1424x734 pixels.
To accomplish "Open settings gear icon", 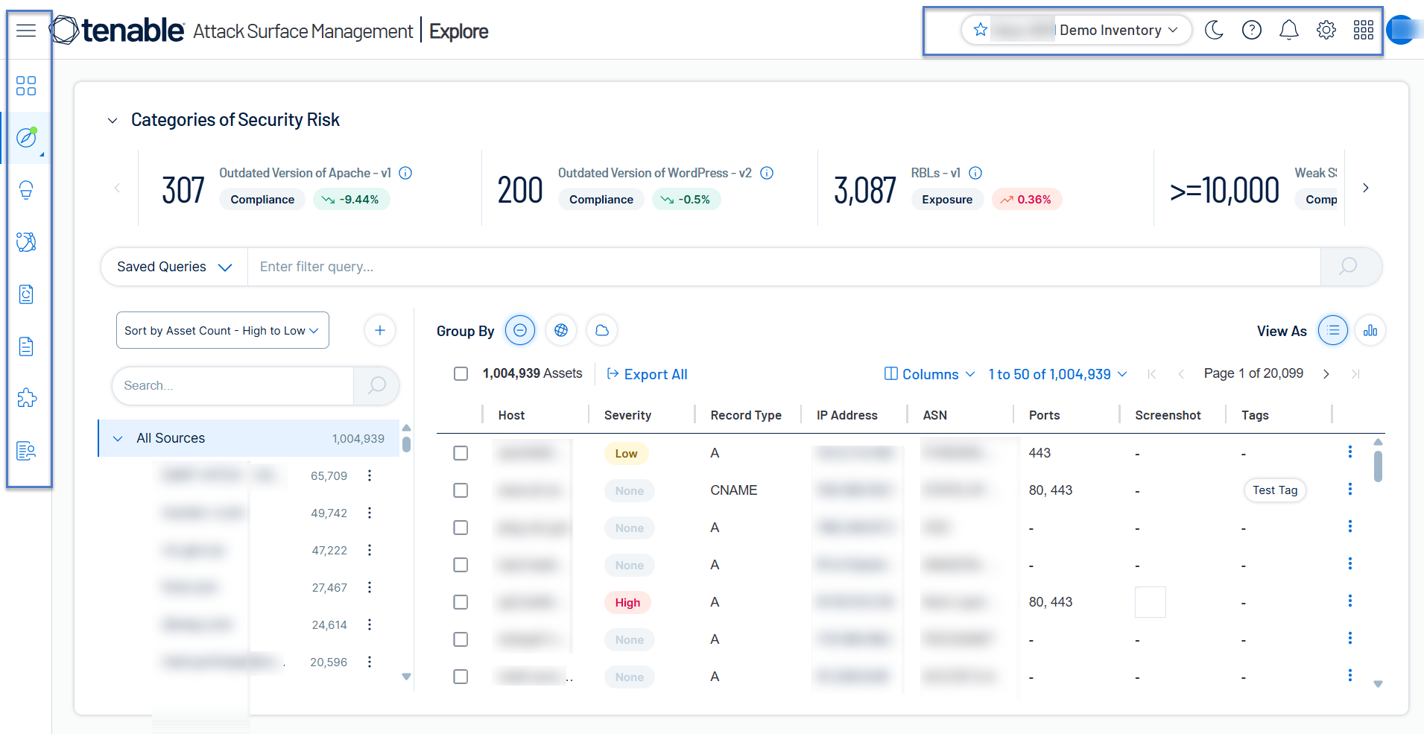I will (1326, 30).
